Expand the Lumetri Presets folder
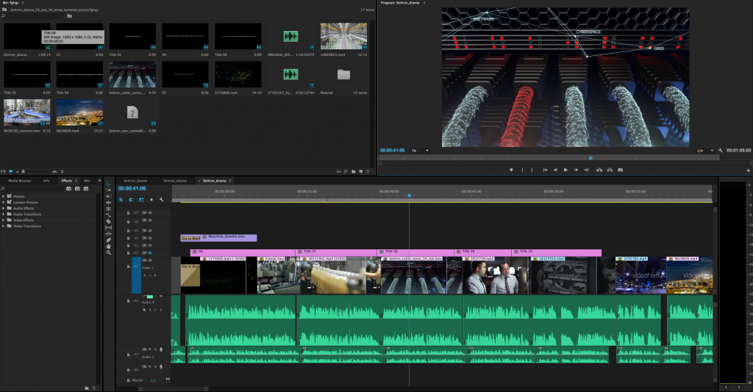Viewport: 753px width, 392px height. pos(4,202)
